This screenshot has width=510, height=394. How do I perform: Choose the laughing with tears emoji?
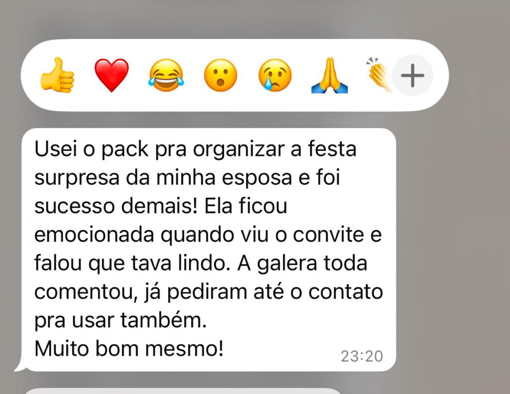166,75
